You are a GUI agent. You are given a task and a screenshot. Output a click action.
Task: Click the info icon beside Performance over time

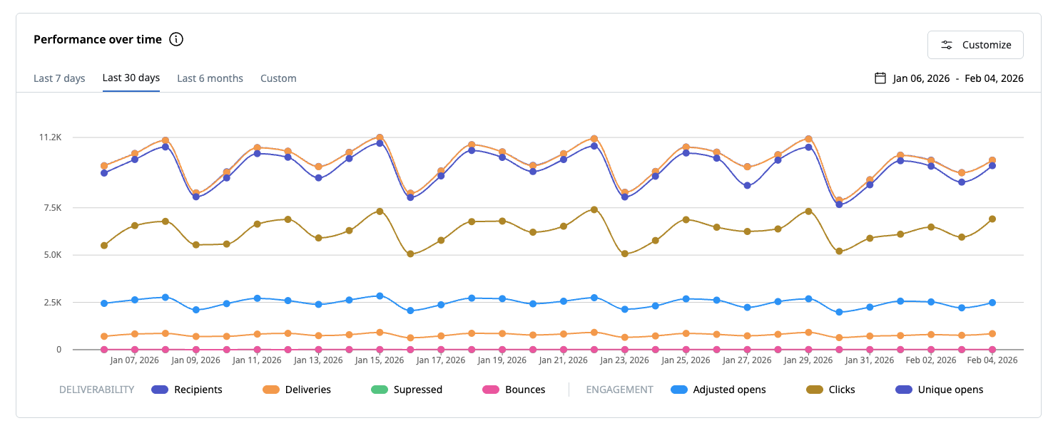coord(176,39)
